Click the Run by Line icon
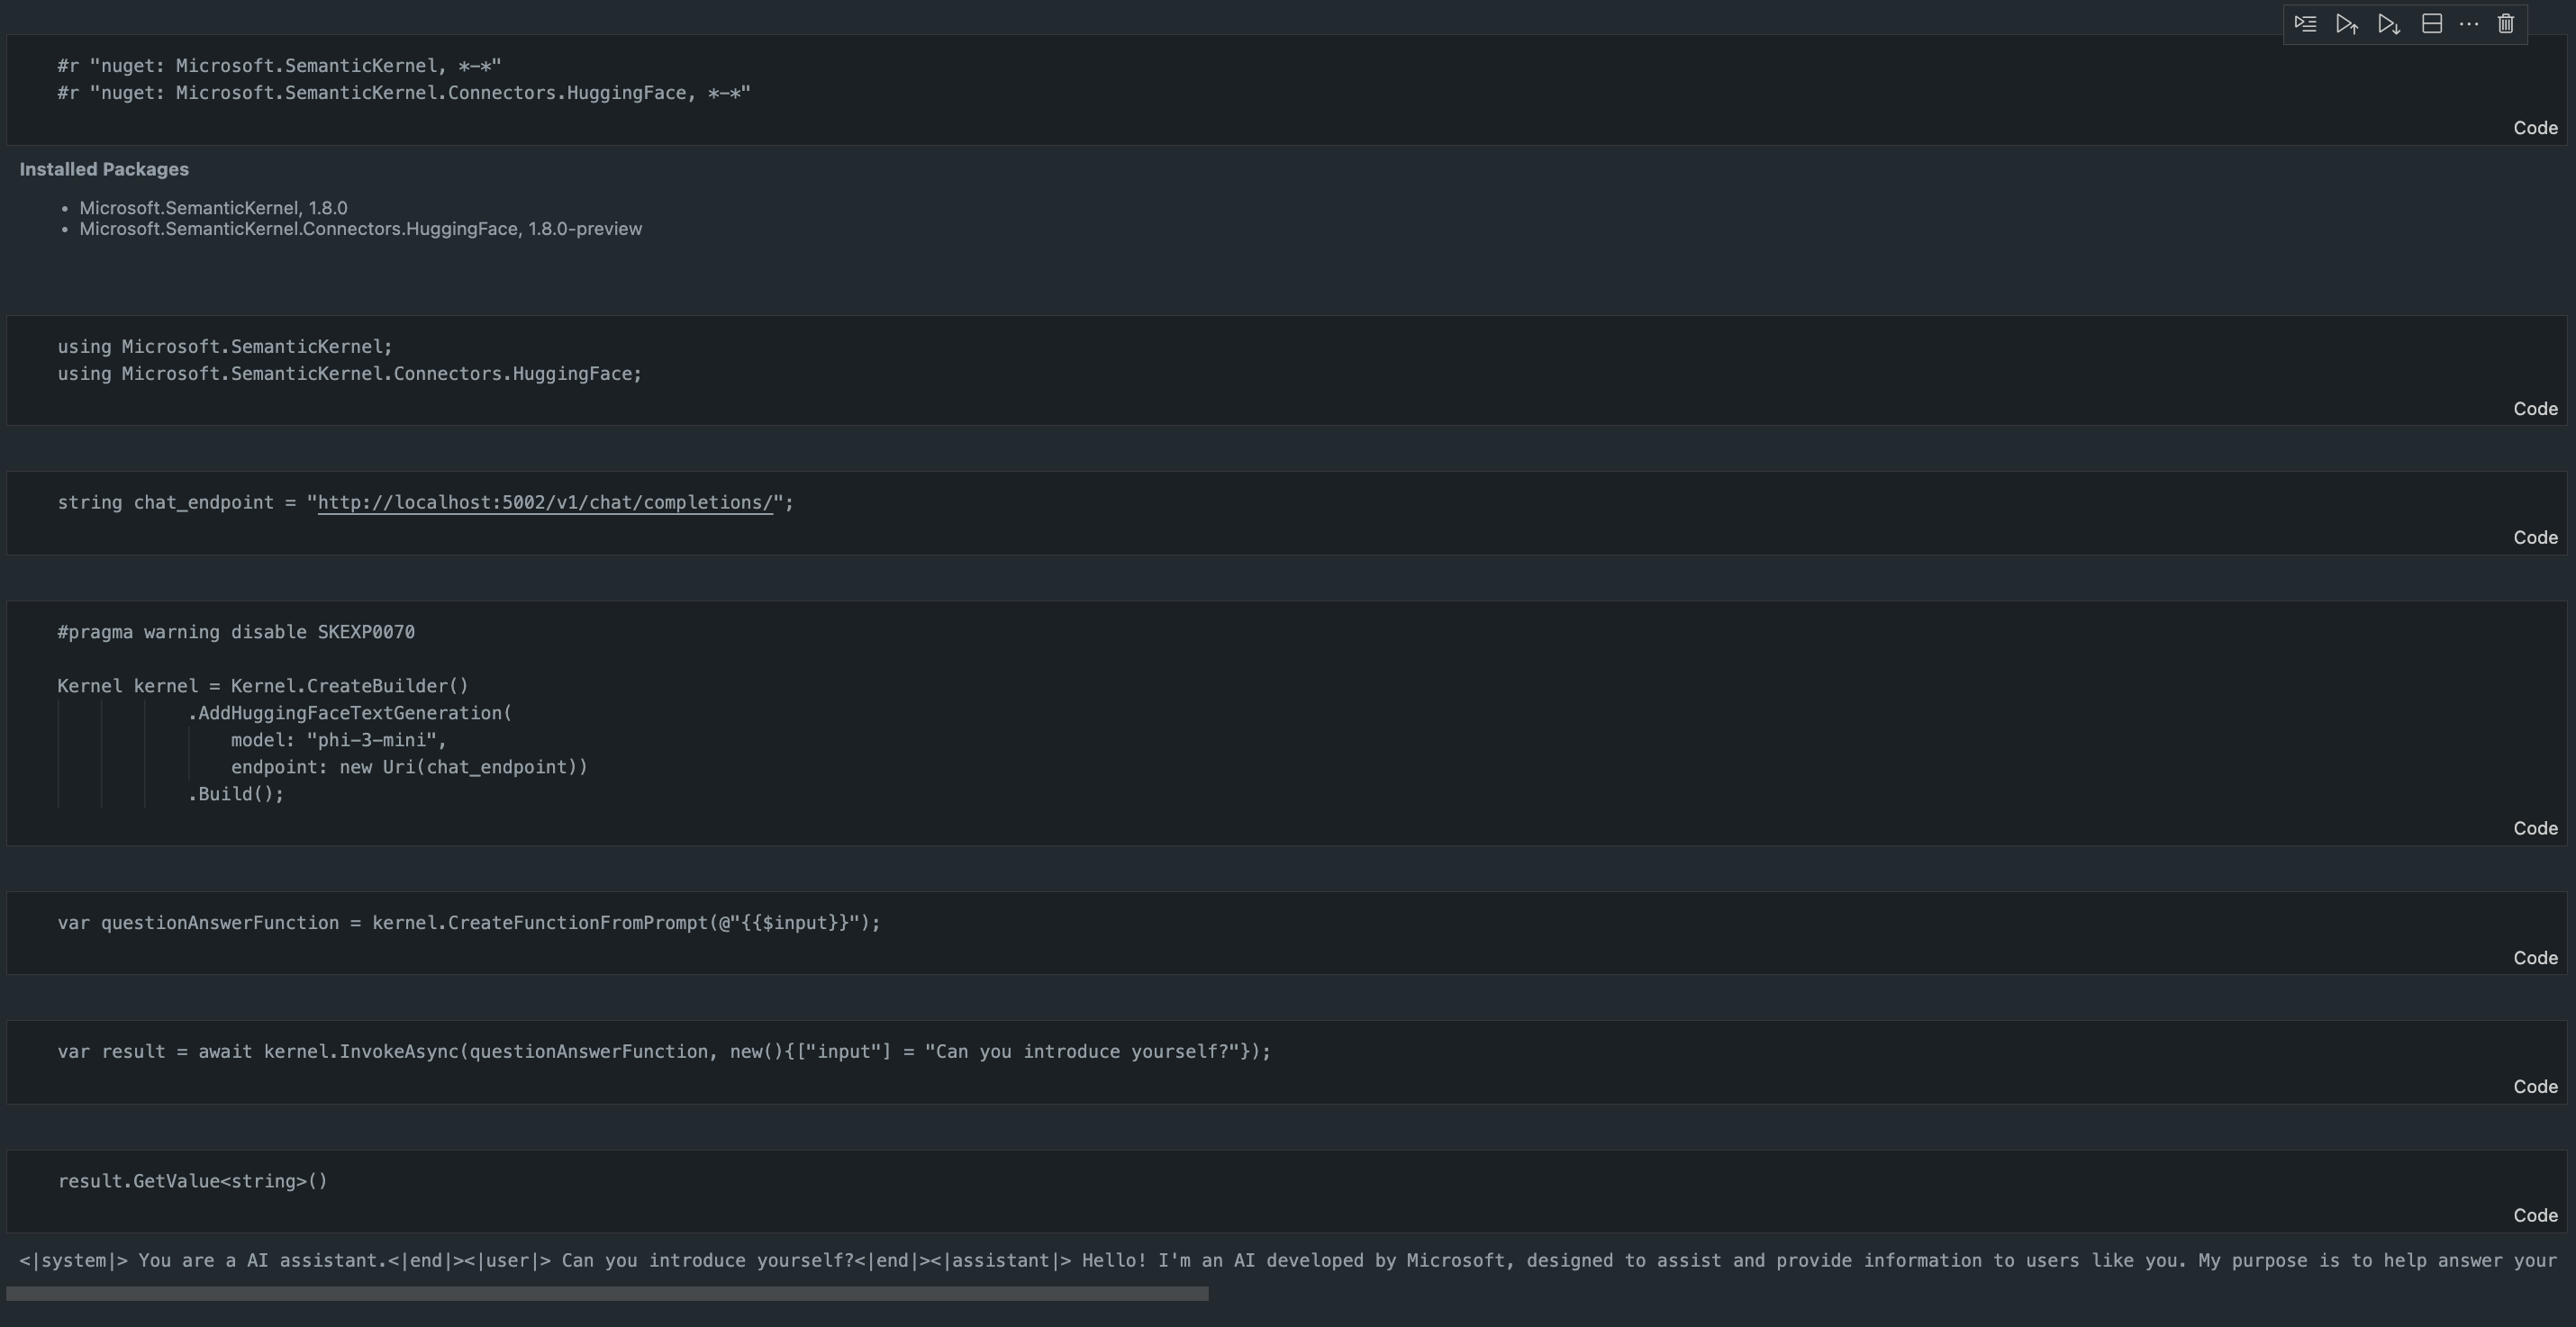This screenshot has height=1327, width=2576. [2305, 24]
